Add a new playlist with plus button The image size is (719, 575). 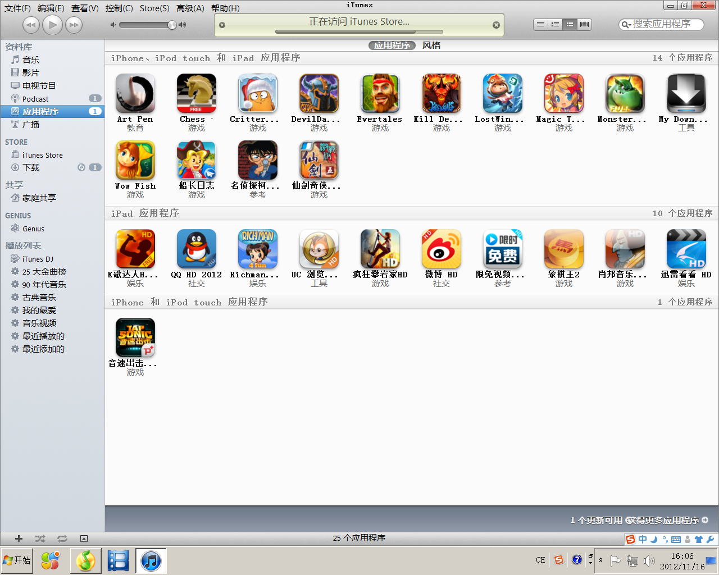pos(19,539)
